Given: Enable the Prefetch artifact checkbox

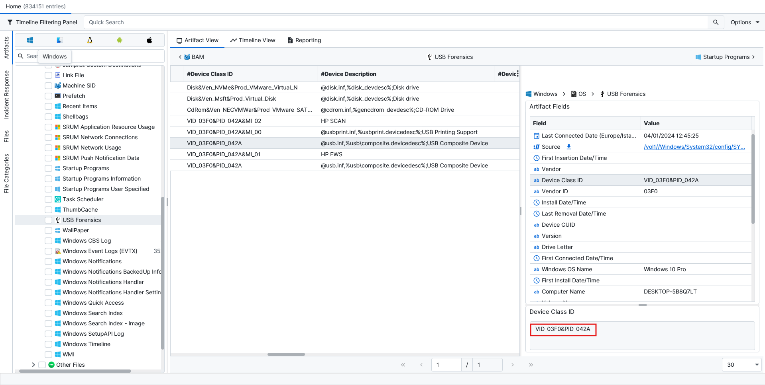Looking at the screenshot, I should (x=49, y=96).
